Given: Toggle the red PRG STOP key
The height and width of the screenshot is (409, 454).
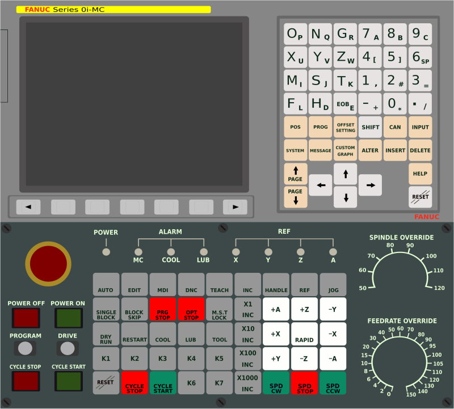Looking at the screenshot, I should [163, 309].
